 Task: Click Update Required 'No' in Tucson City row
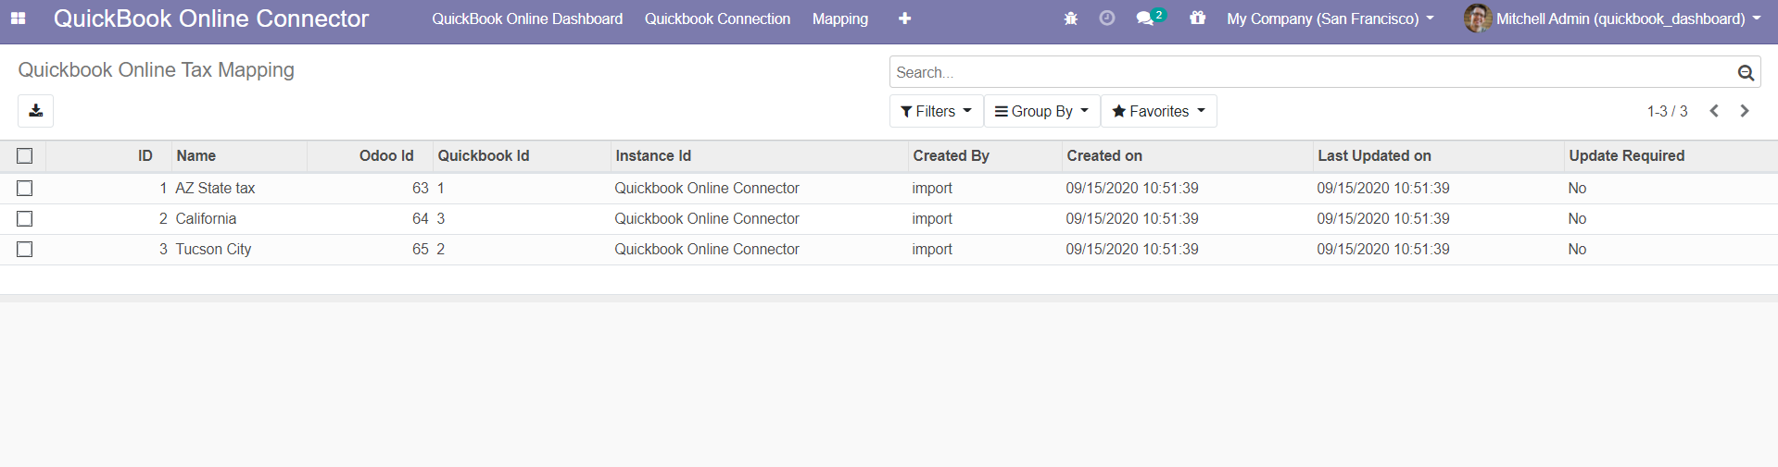tap(1577, 250)
